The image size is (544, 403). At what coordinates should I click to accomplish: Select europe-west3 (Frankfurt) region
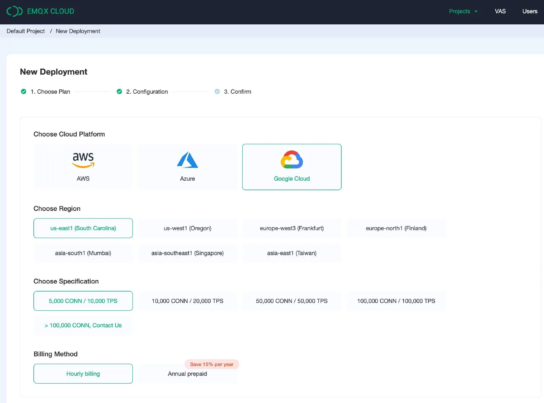[291, 228]
